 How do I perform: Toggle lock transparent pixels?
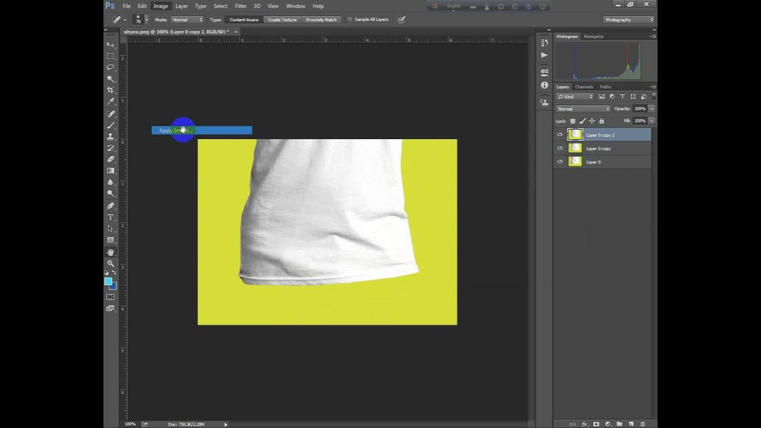coord(573,121)
